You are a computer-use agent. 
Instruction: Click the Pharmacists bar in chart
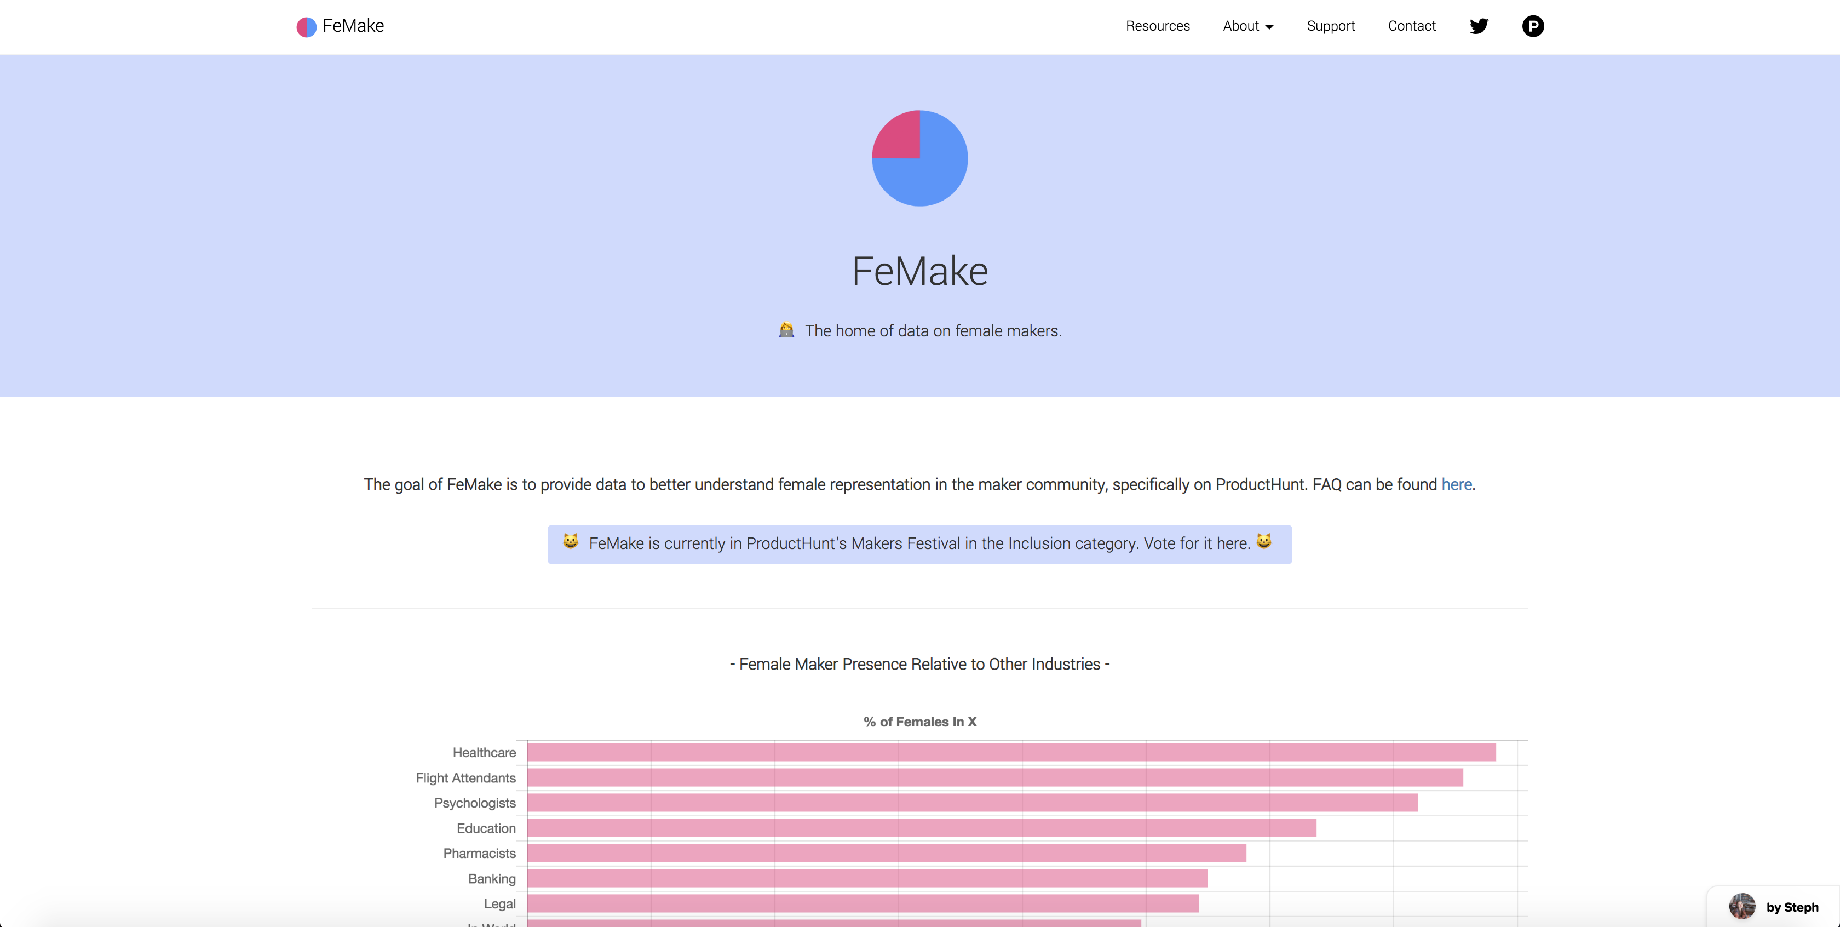(x=887, y=852)
